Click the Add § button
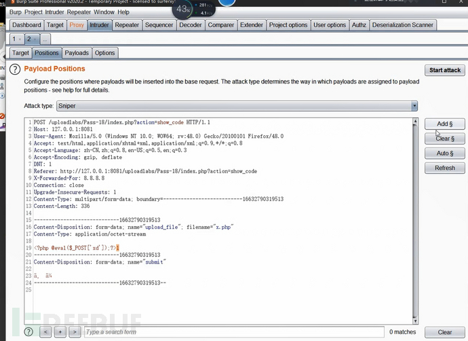This screenshot has height=341, width=468. [x=445, y=124]
